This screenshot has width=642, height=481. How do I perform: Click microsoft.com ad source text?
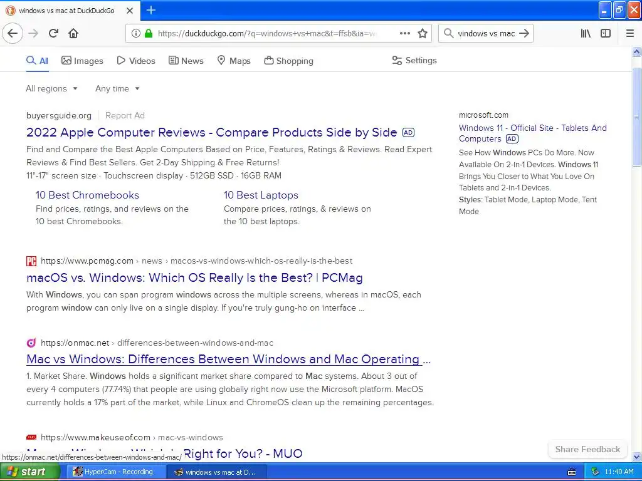pos(483,115)
